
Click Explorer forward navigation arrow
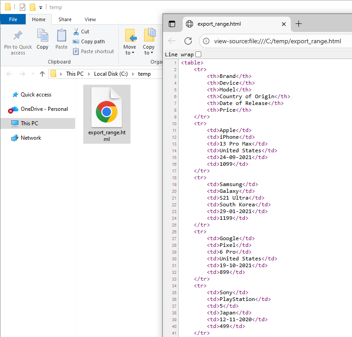(x=23, y=74)
